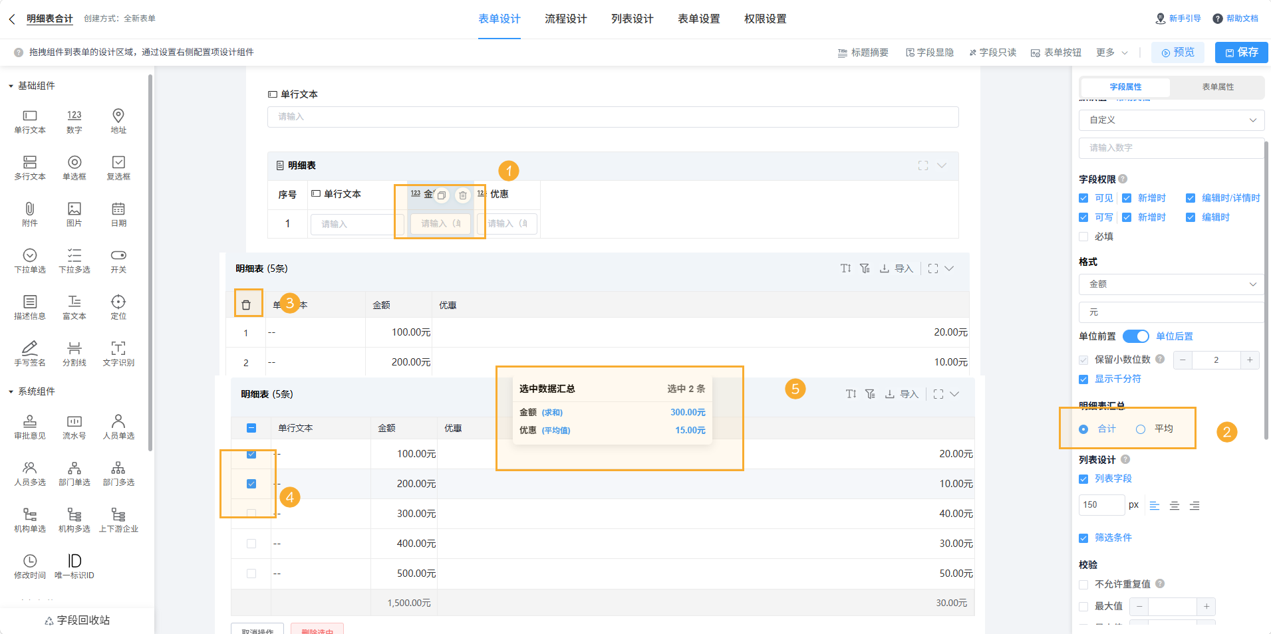Image resolution: width=1271 pixels, height=634 pixels.
Task: Uncheck the 可写 permission checkbox
Action: point(1083,217)
